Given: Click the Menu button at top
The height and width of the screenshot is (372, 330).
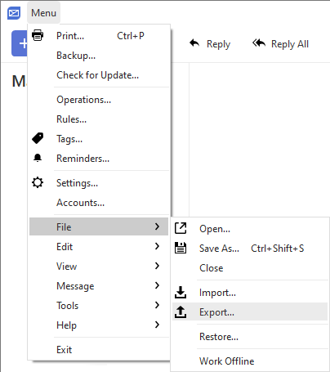Looking at the screenshot, I should coord(43,13).
